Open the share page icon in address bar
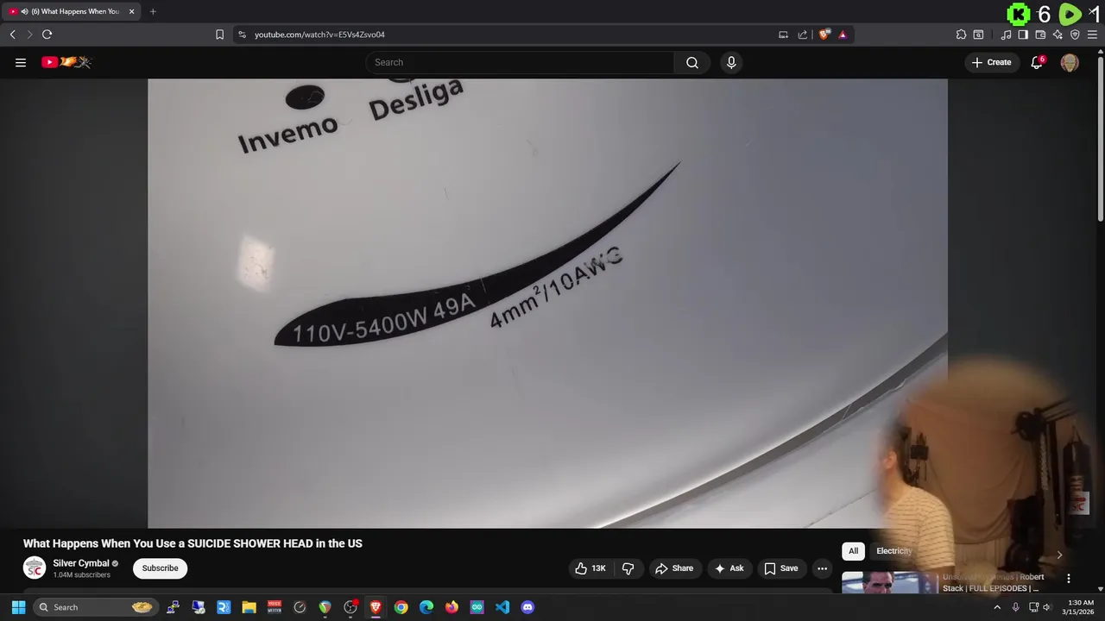This screenshot has width=1105, height=621. click(x=803, y=34)
